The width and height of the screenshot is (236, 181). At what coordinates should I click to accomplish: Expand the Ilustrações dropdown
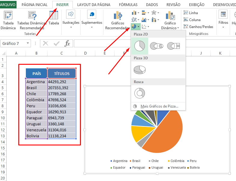[71, 27]
